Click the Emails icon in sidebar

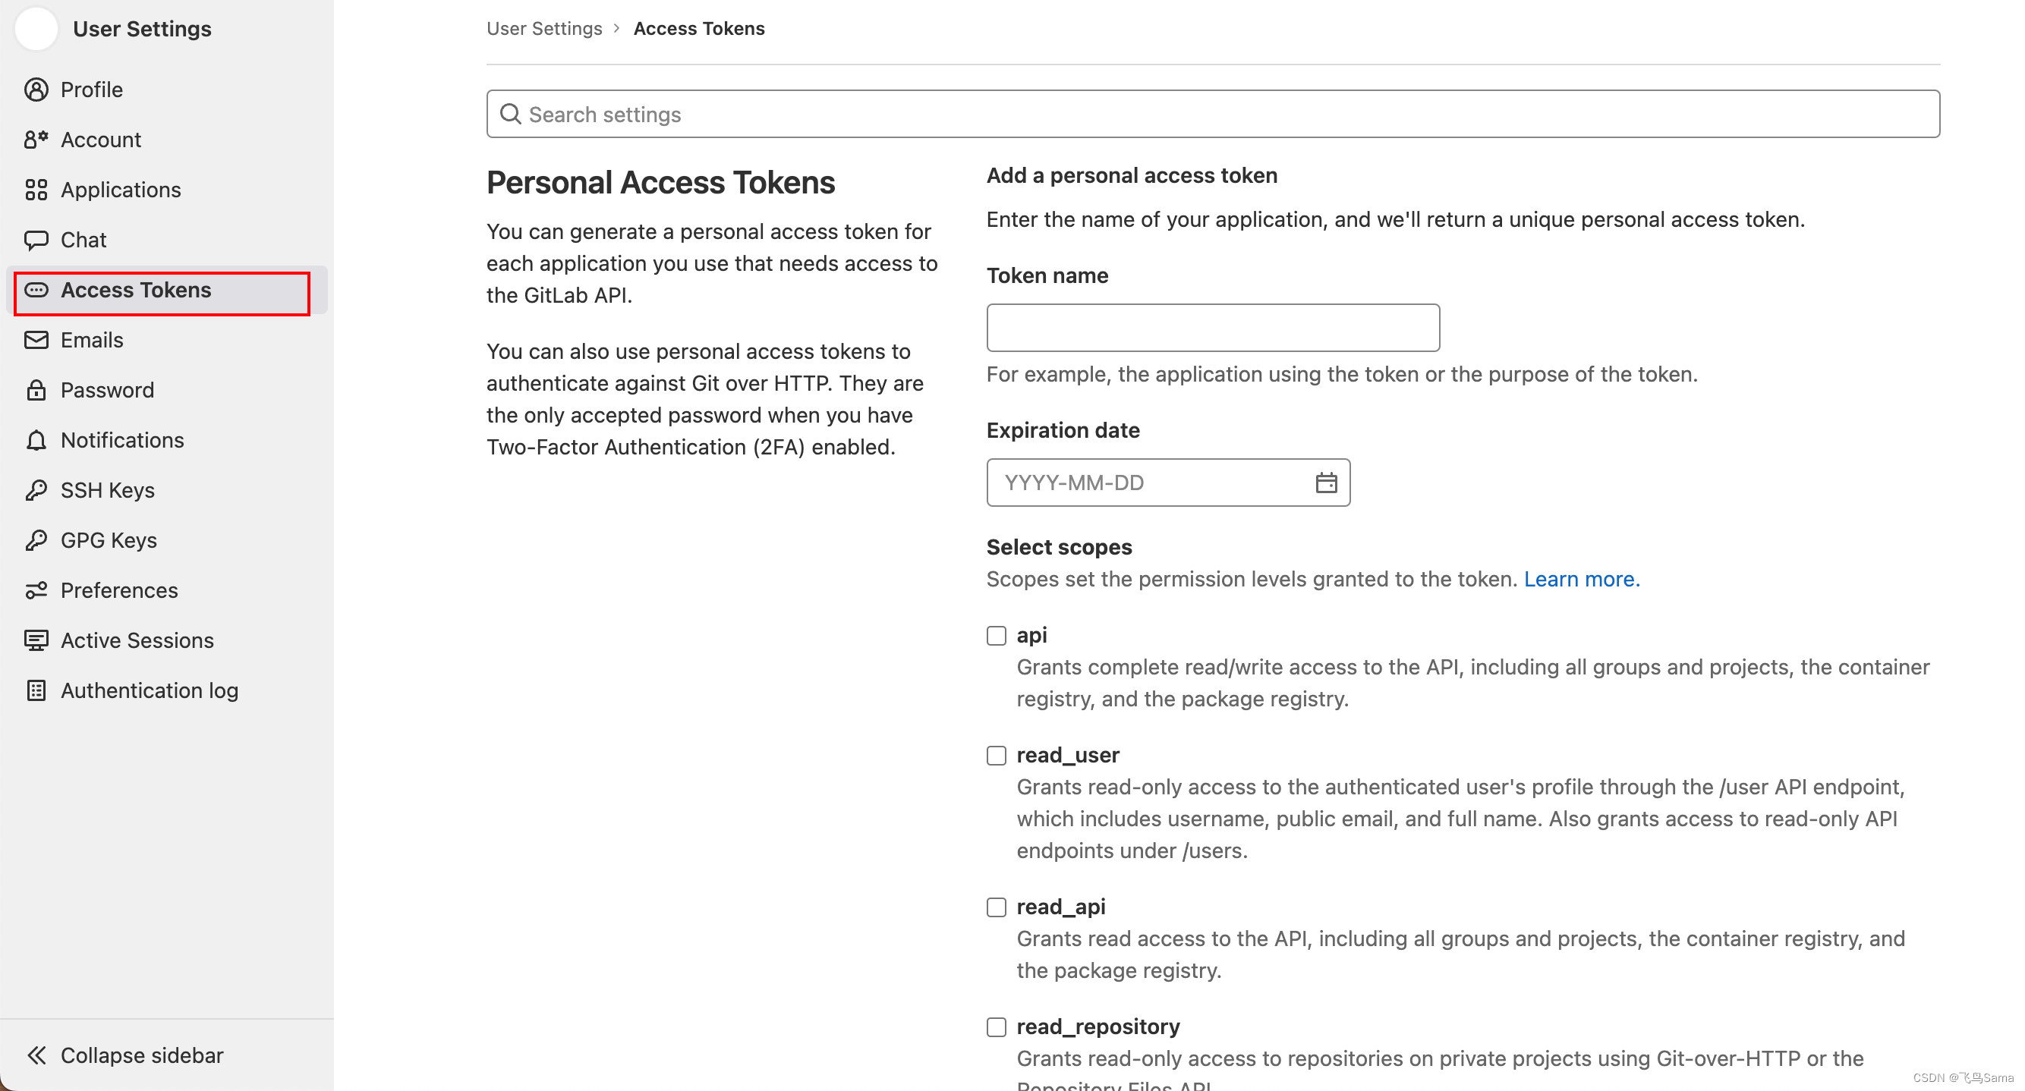click(x=38, y=340)
